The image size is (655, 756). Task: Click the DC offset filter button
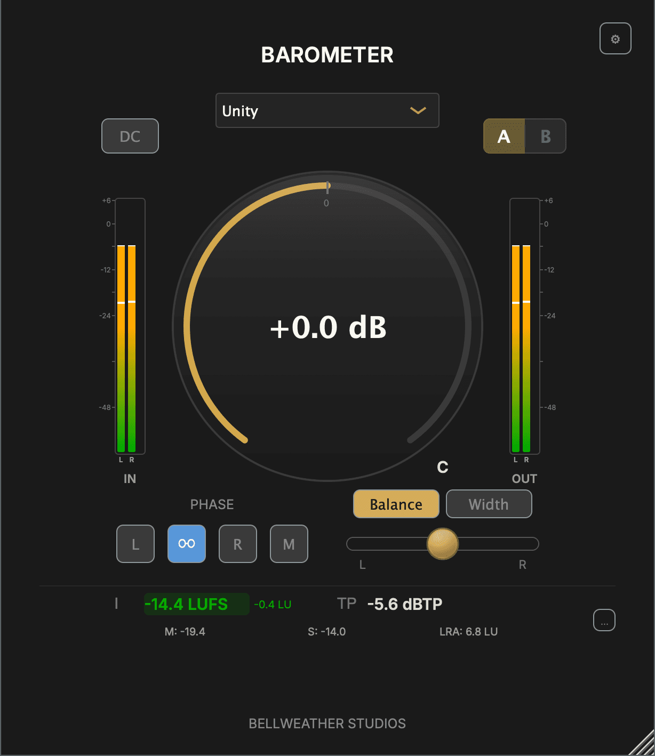[x=130, y=136]
